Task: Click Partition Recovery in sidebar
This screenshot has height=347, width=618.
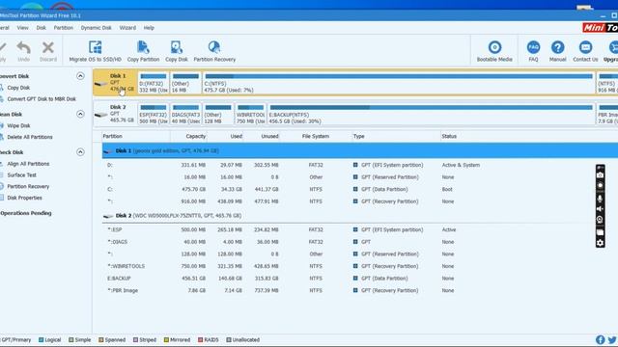Action: (28, 186)
